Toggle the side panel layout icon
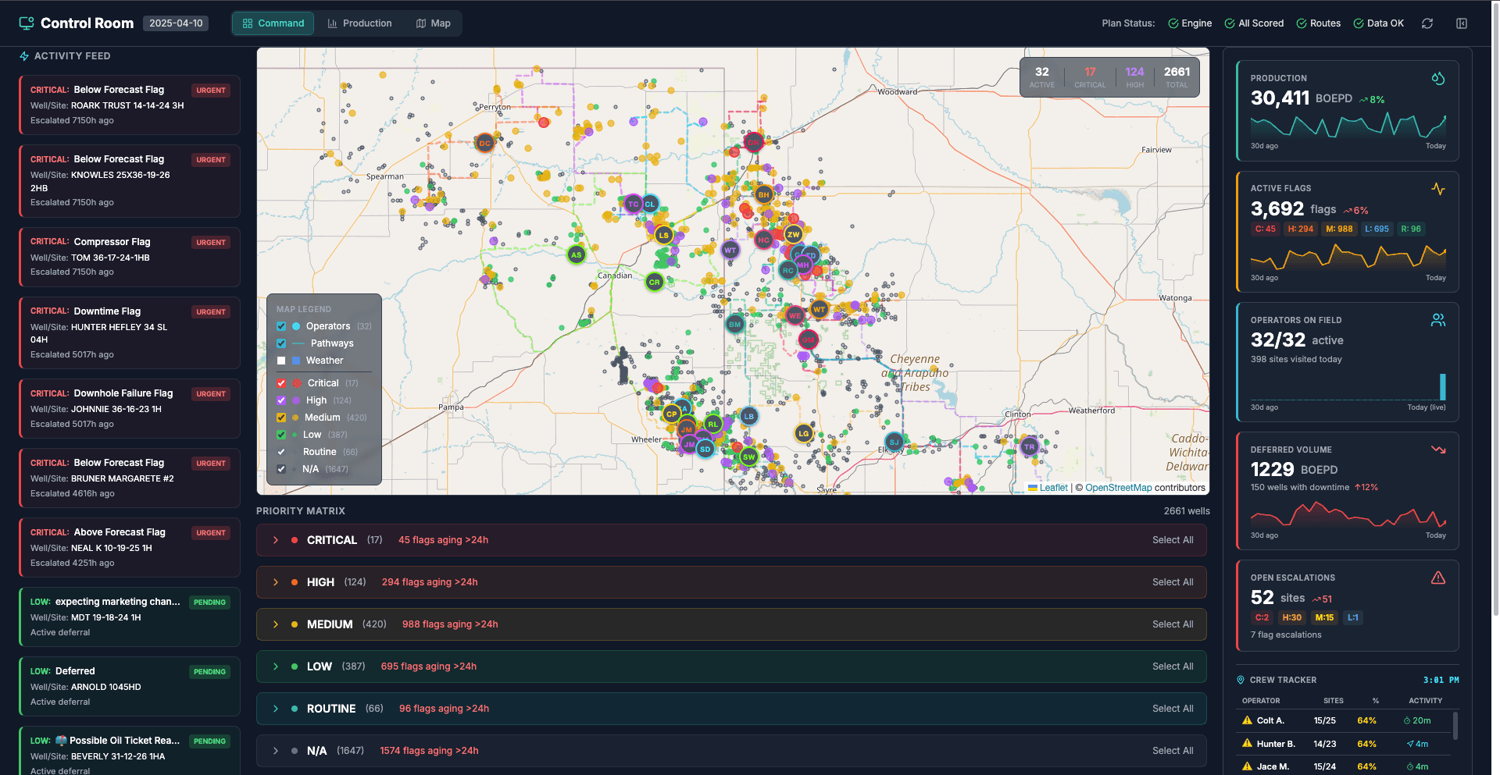 coord(1462,23)
